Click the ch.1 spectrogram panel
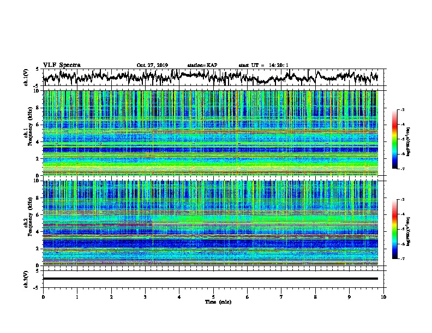The image size is (432, 333). click(211, 133)
